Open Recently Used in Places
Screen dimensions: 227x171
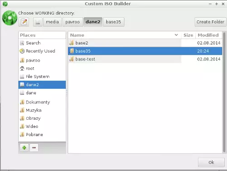pos(42,51)
